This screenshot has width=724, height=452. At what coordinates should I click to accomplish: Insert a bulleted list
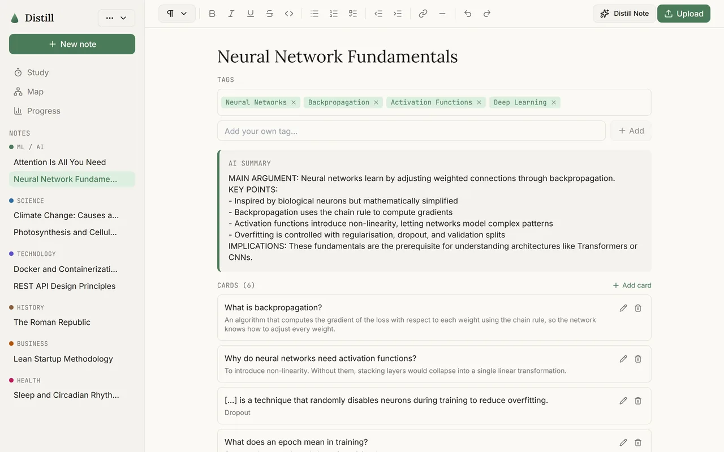coord(314,14)
